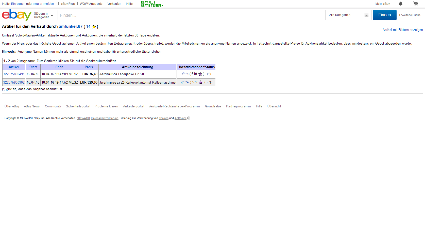Click the Einloggen link
The height and width of the screenshot is (230, 425).
(18, 4)
